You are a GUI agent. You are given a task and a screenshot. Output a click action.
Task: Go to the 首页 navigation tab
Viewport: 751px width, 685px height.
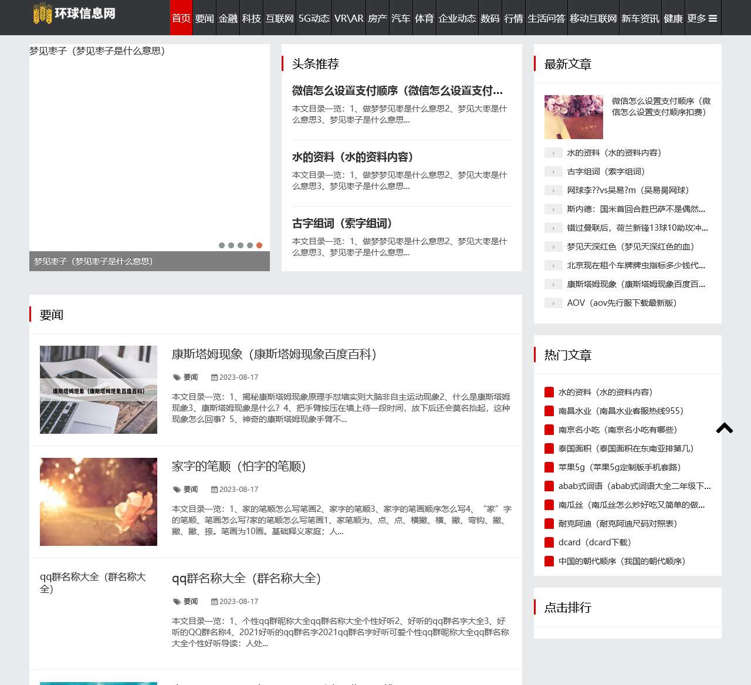pyautogui.click(x=181, y=18)
